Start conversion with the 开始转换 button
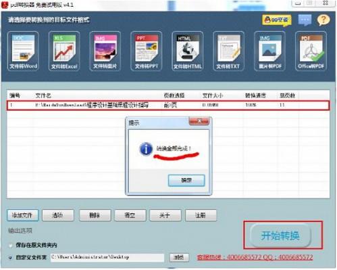337x270 pixels. [x=280, y=235]
